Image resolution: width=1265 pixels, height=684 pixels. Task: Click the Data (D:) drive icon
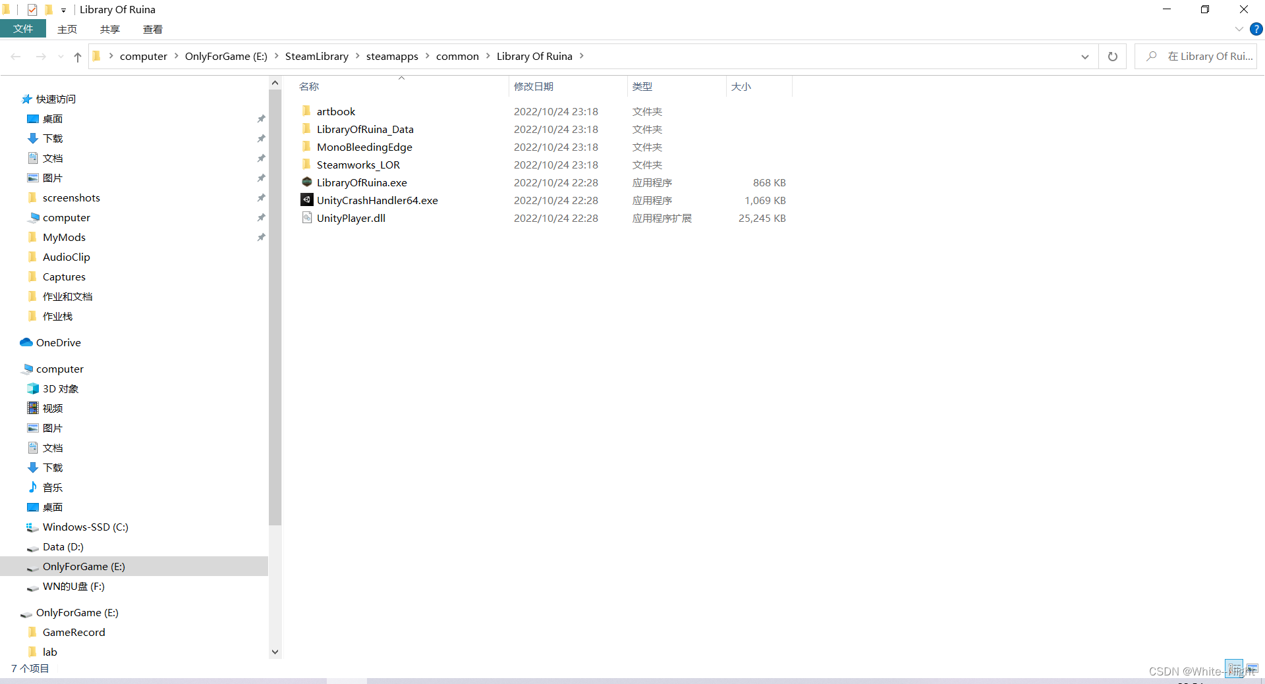32,547
